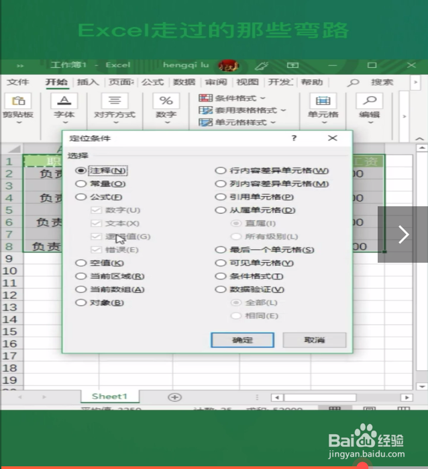
Task: Expand the 单元格样式 dropdown arrow
Action: pyautogui.click(x=273, y=122)
